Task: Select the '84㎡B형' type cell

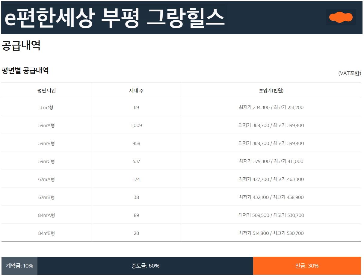Action: point(46,233)
